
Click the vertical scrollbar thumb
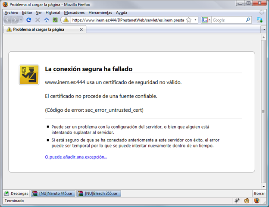[263, 112]
